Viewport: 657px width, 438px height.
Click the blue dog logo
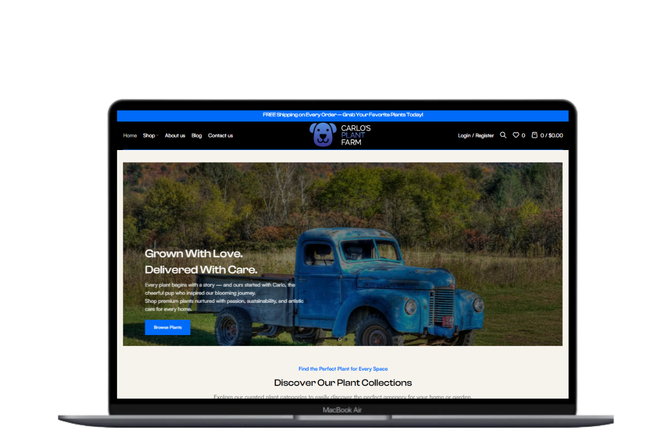[x=323, y=135]
